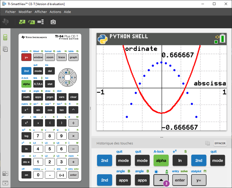The image size is (232, 188).
Task: Click the zoom key on calculator
Action: click(50, 57)
